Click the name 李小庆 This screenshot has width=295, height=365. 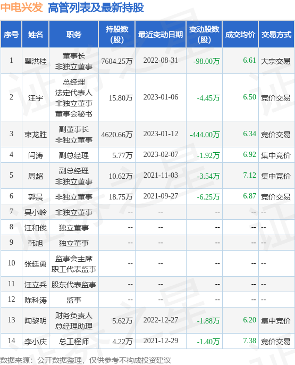(x=36, y=341)
